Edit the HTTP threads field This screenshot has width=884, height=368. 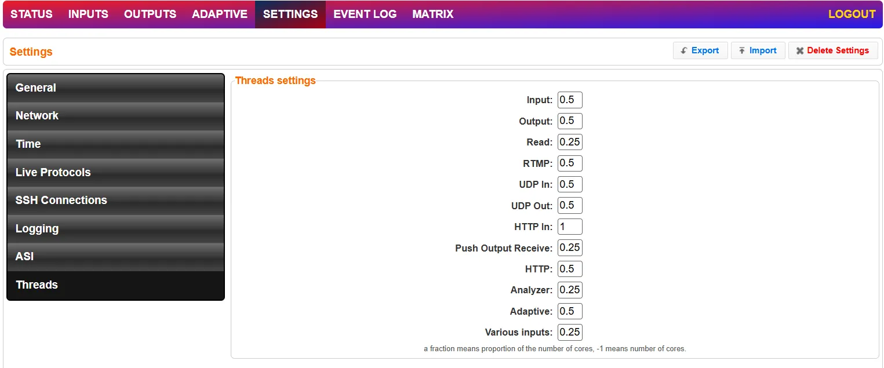pyautogui.click(x=570, y=269)
